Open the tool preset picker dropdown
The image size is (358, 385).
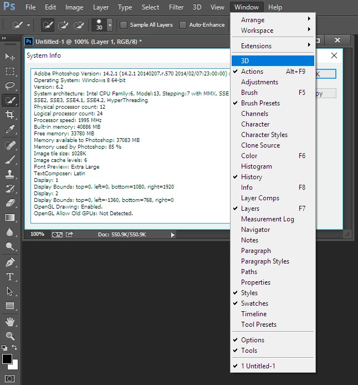(28, 25)
